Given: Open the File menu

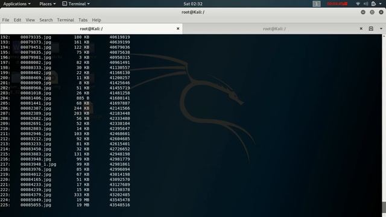Looking at the screenshot, I should [x=5, y=20].
